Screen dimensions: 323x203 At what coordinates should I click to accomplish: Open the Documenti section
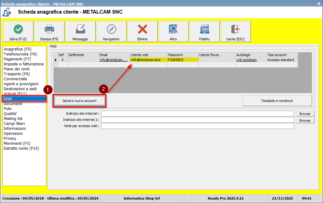click(x=13, y=104)
